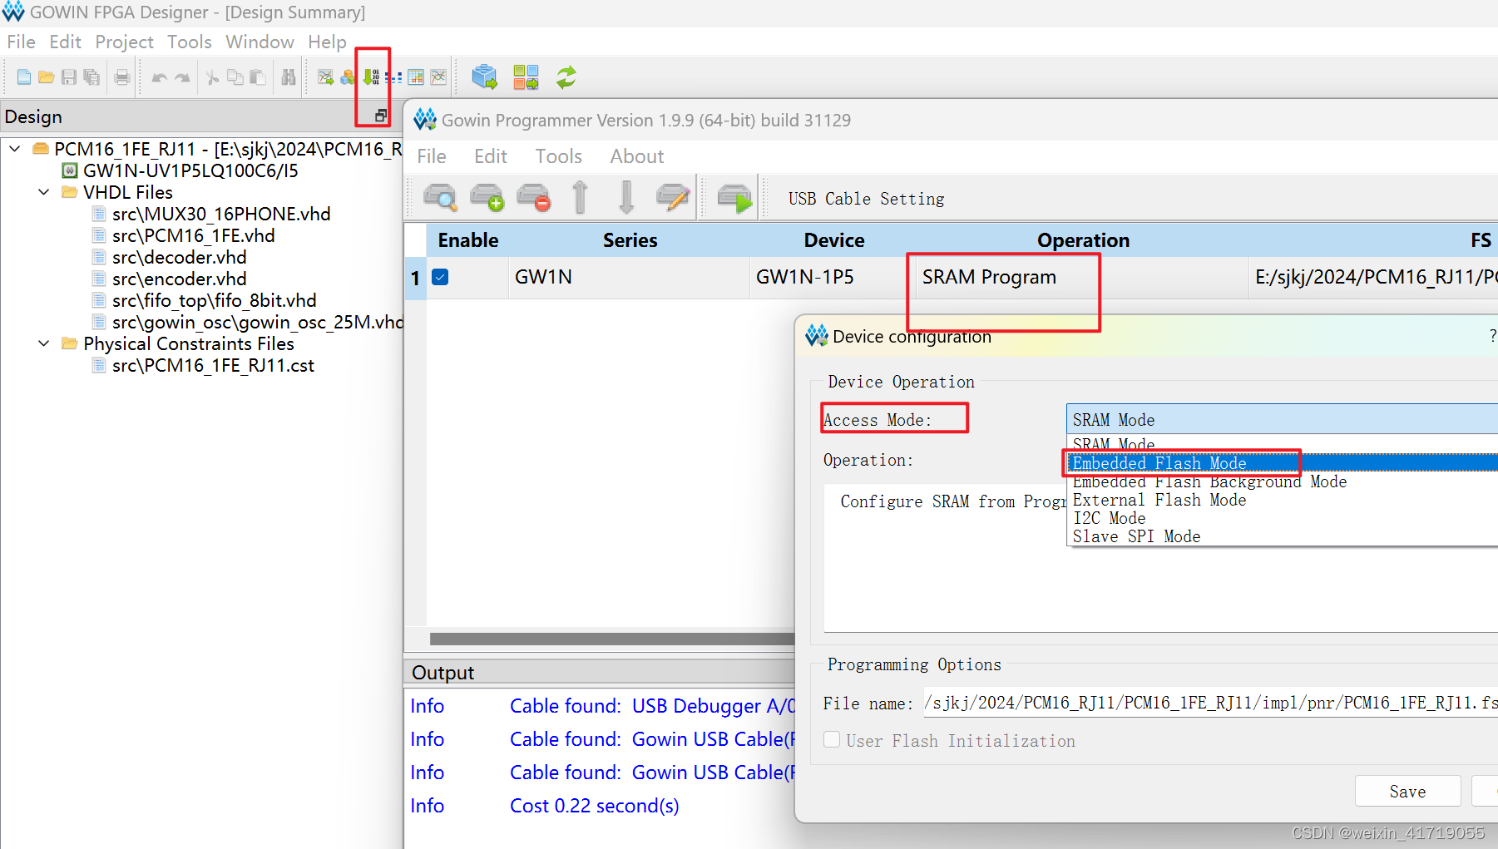Viewport: 1498px width, 849px height.
Task: Click the table-grid tool icon in Designer toolbar
Action: [x=416, y=77]
